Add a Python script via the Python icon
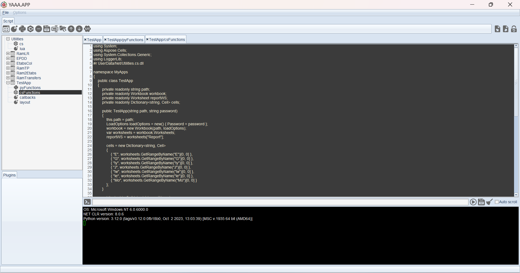Screen dimensions: 520x273 click(x=22, y=29)
